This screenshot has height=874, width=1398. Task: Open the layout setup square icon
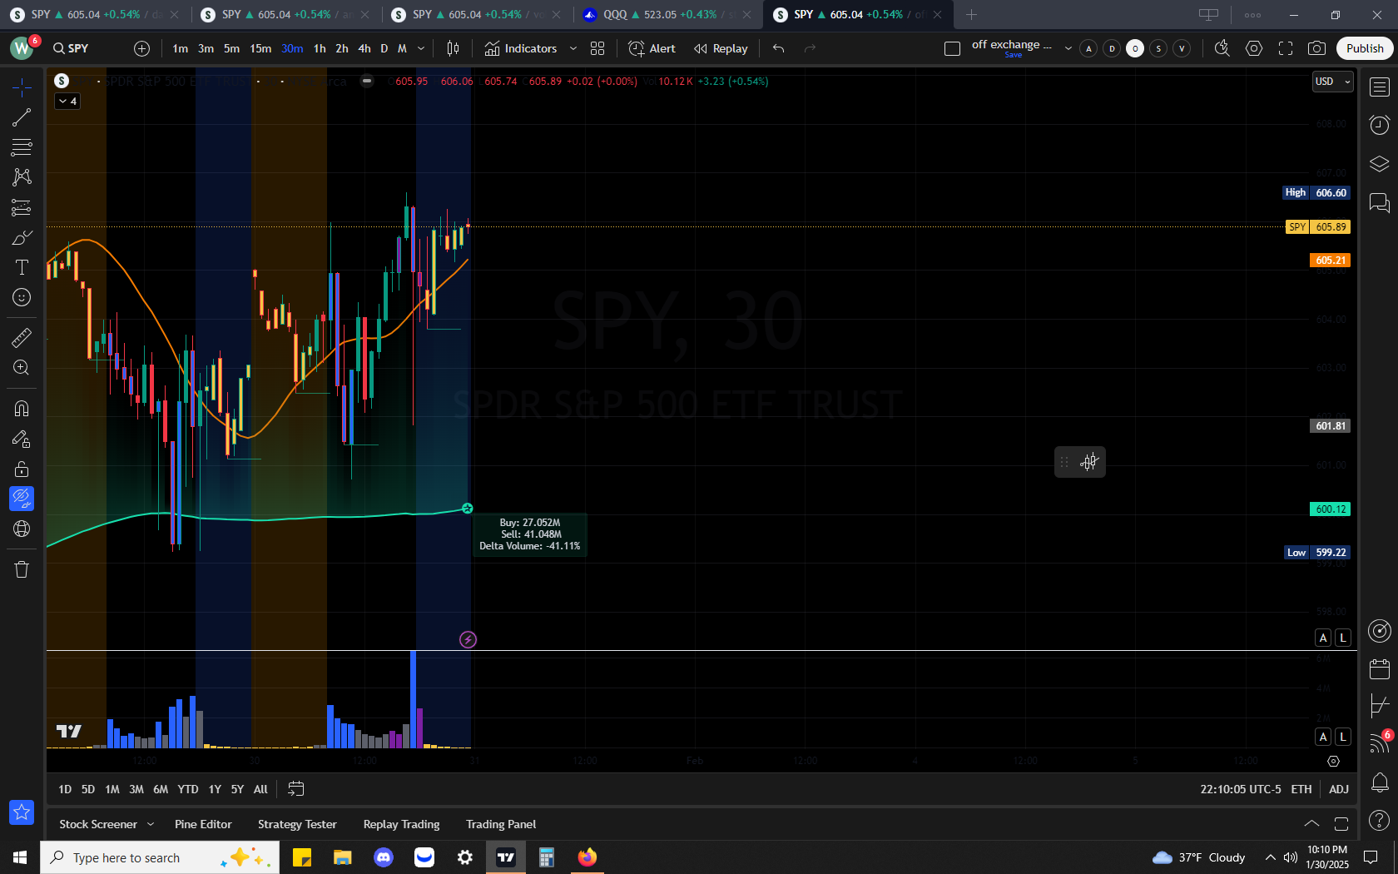[953, 48]
